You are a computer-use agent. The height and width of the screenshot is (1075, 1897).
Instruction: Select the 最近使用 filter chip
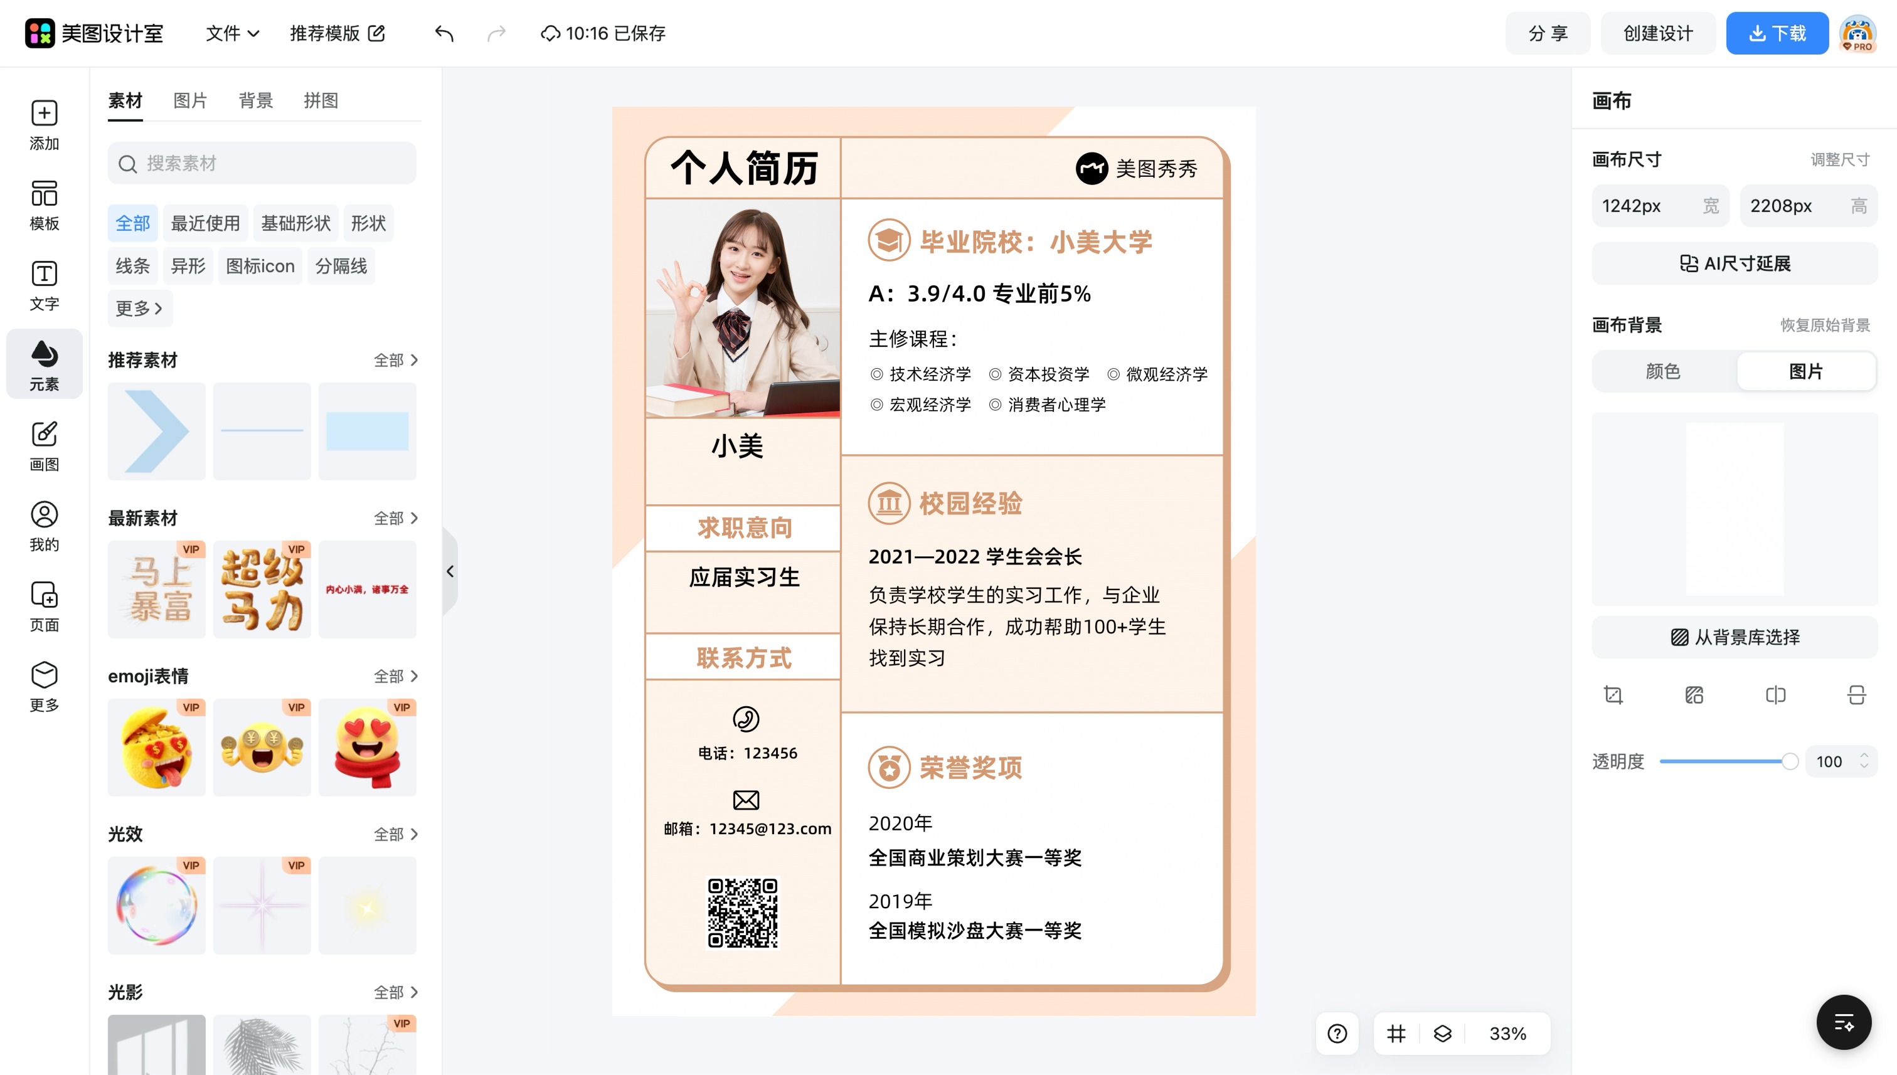pos(205,224)
